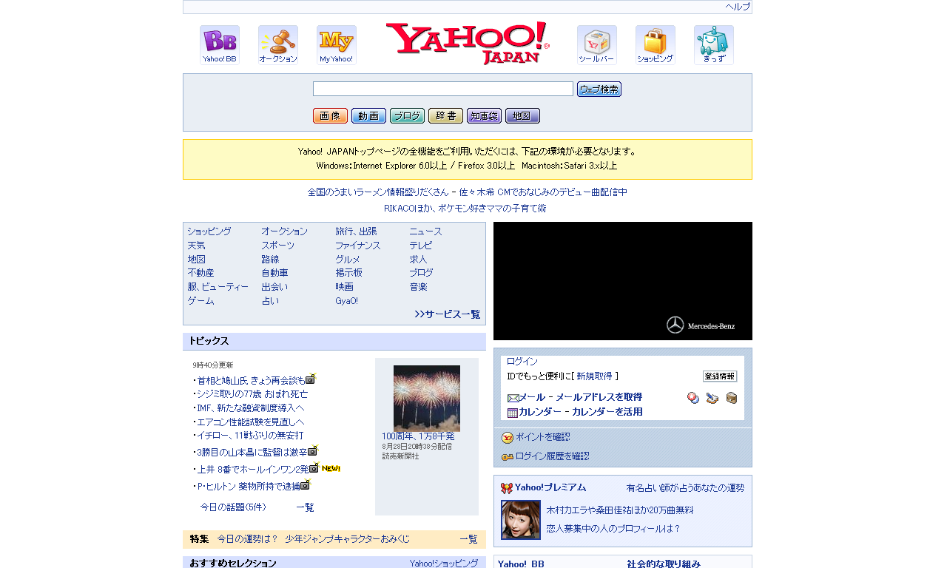Click the box-shaped icon in login panel

[x=731, y=398]
